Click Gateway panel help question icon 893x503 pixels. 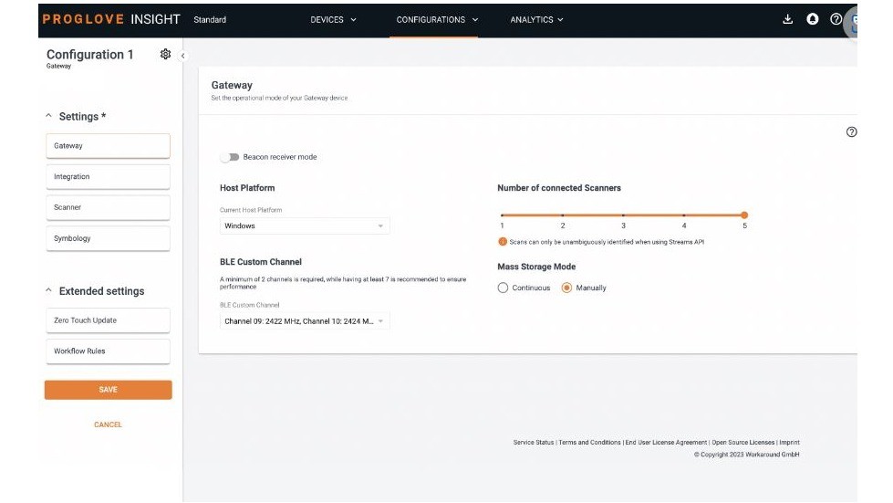pyautogui.click(x=851, y=132)
